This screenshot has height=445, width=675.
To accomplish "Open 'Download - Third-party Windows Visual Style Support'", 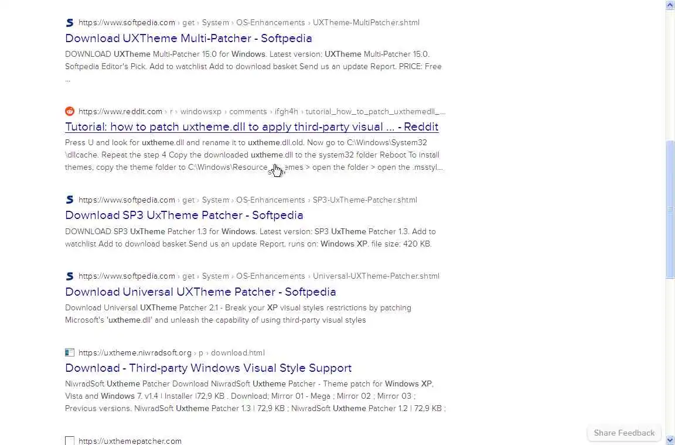I will (209, 368).
